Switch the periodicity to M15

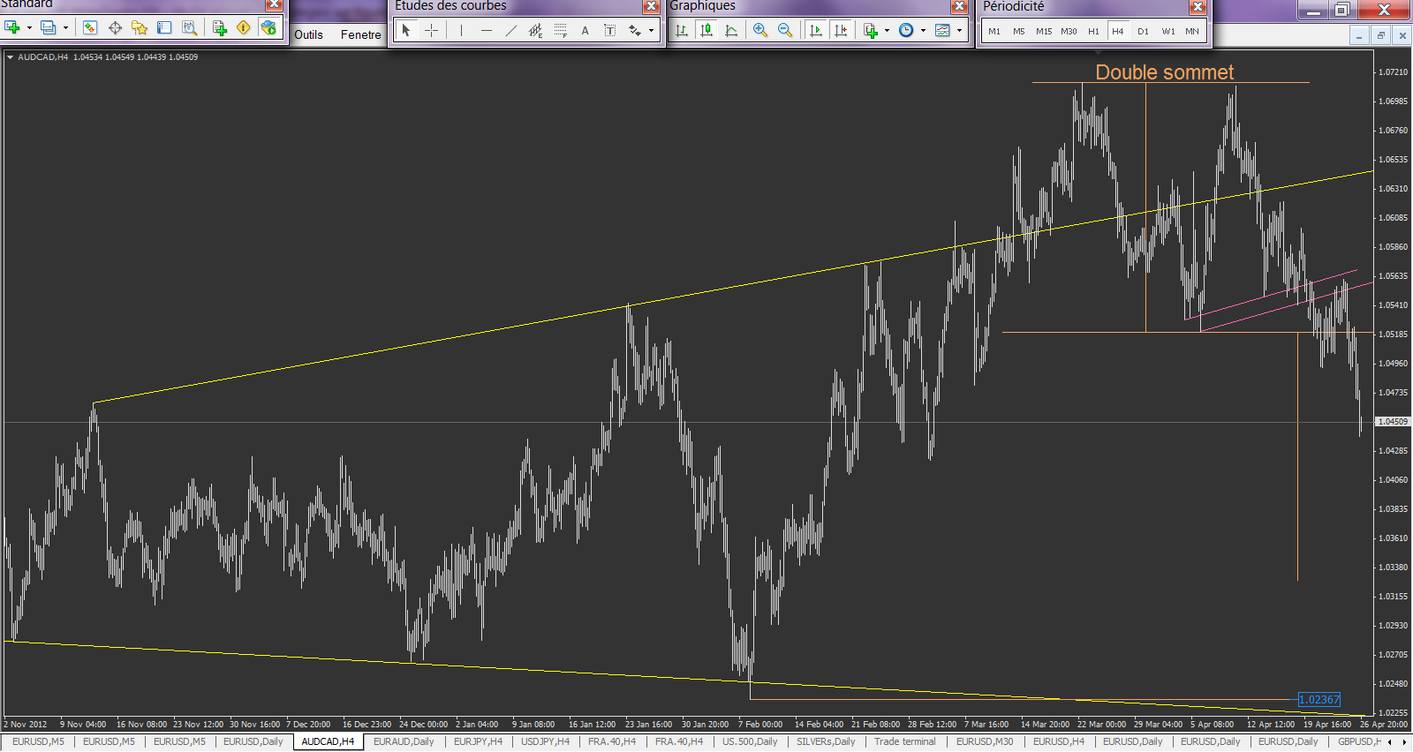(x=1044, y=31)
